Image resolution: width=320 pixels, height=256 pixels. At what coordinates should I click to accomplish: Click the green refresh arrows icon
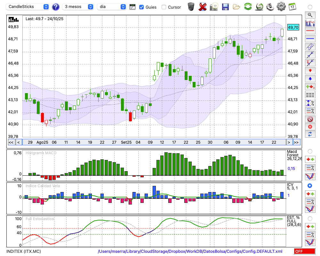tap(248, 7)
